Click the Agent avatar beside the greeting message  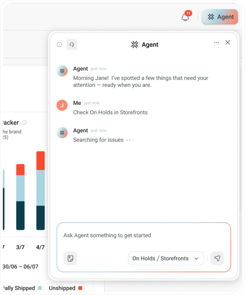pyautogui.click(x=62, y=71)
